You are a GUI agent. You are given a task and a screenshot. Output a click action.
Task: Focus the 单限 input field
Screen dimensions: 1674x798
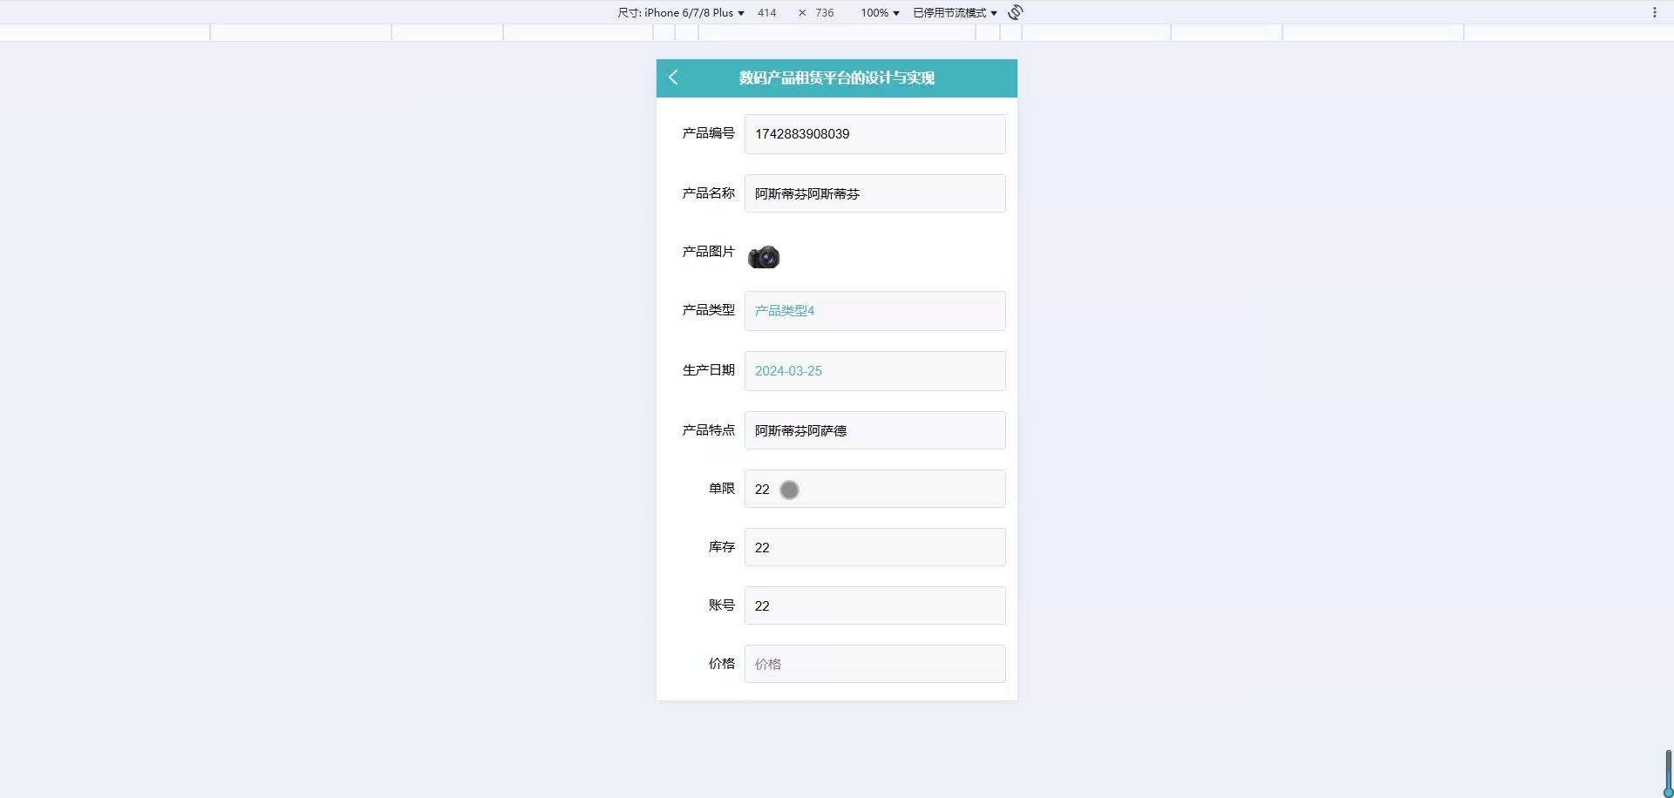click(874, 489)
